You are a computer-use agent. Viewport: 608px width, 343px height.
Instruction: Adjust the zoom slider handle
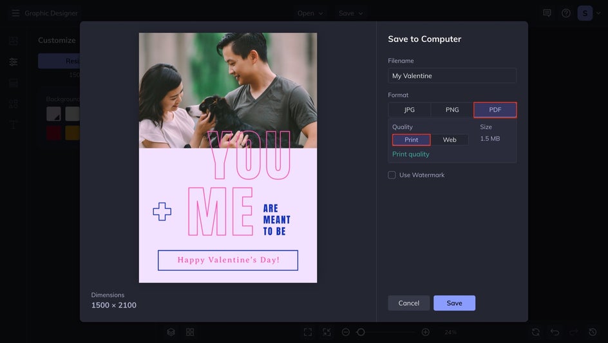tap(361, 332)
